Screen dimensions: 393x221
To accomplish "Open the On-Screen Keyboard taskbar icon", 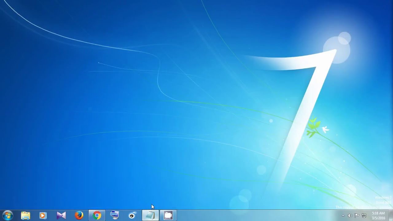I will coord(115,215).
